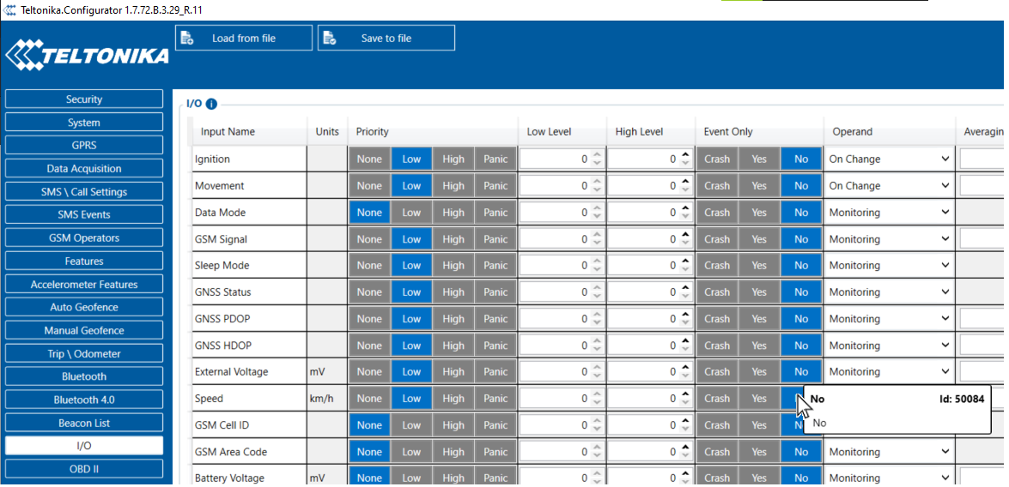Image resolution: width=1009 pixels, height=487 pixels.
Task: Open the Beacon List section
Action: tap(84, 423)
